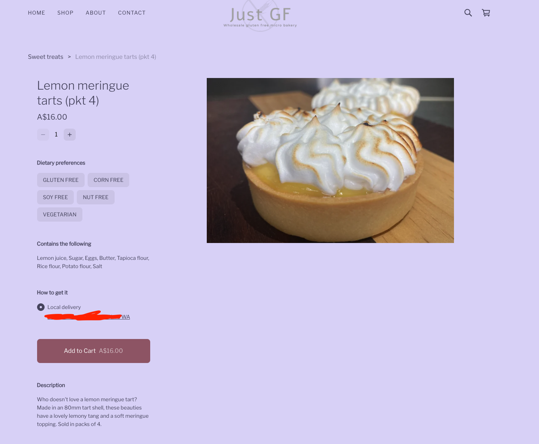This screenshot has height=444, width=539.
Task: Open the SHOP menu item
Action: pos(65,13)
